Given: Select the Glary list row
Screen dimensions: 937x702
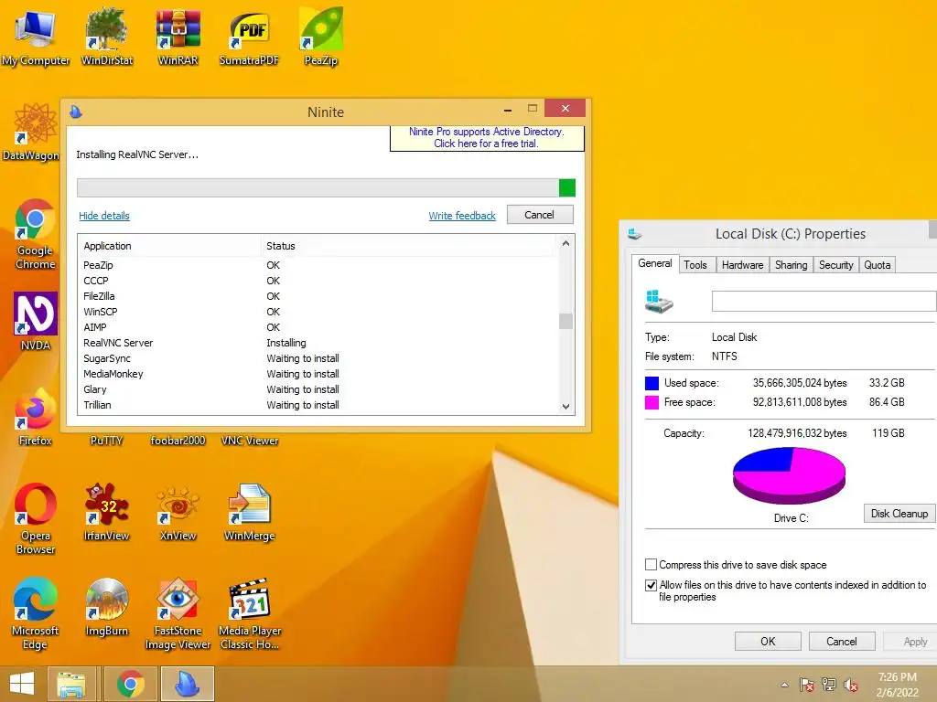Looking at the screenshot, I should tap(319, 389).
